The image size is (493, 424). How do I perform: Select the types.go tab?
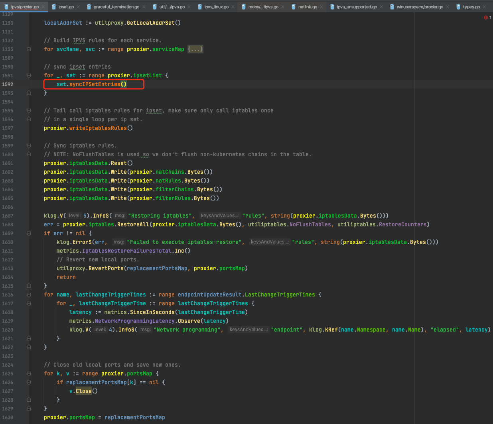click(x=471, y=7)
